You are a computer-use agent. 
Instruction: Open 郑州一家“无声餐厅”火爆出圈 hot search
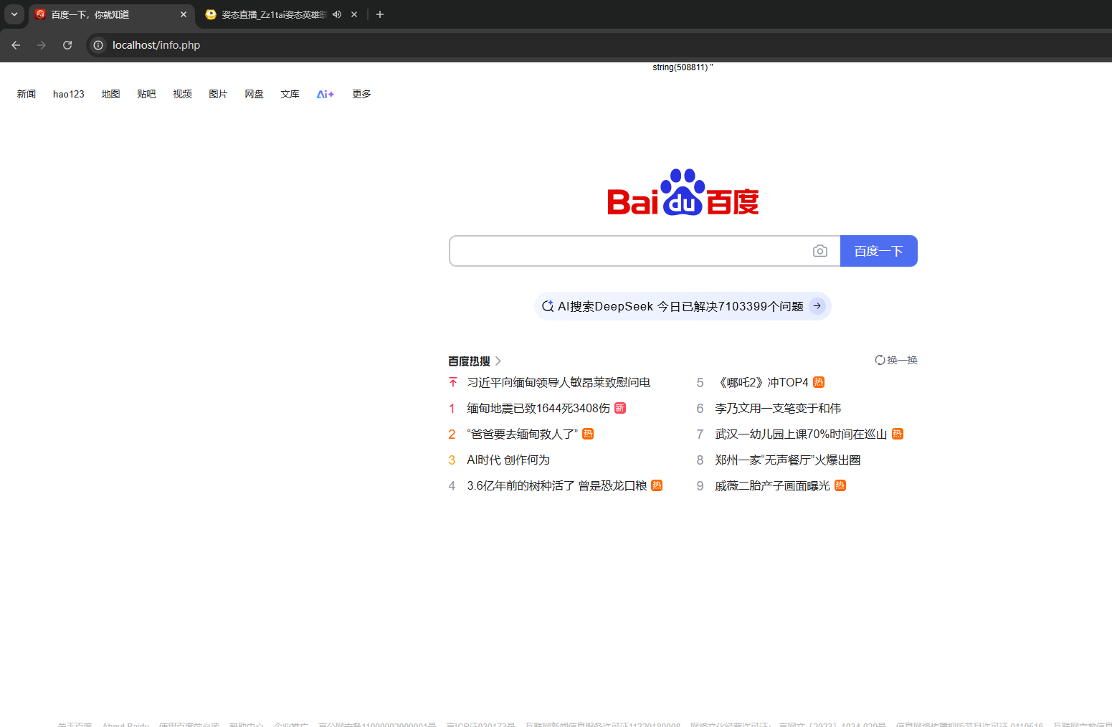point(788,460)
